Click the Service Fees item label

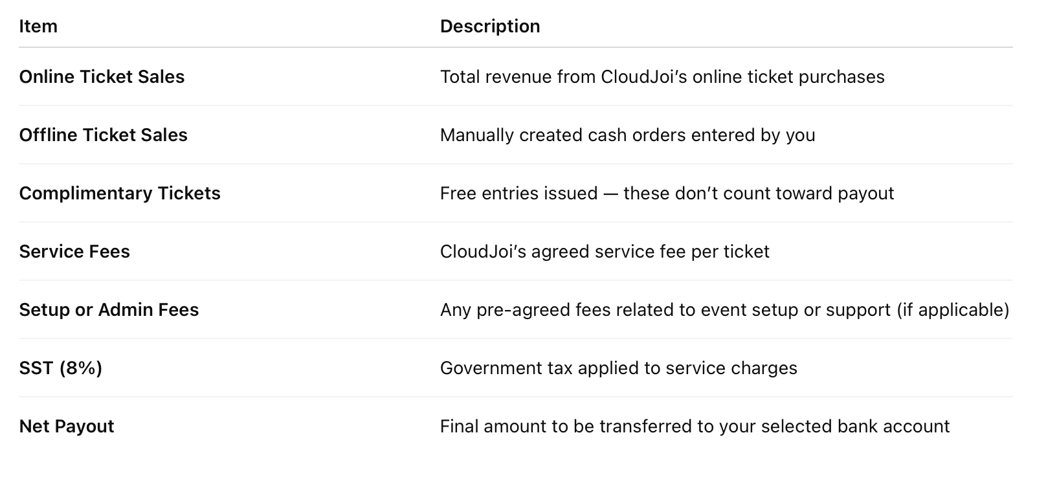[74, 252]
